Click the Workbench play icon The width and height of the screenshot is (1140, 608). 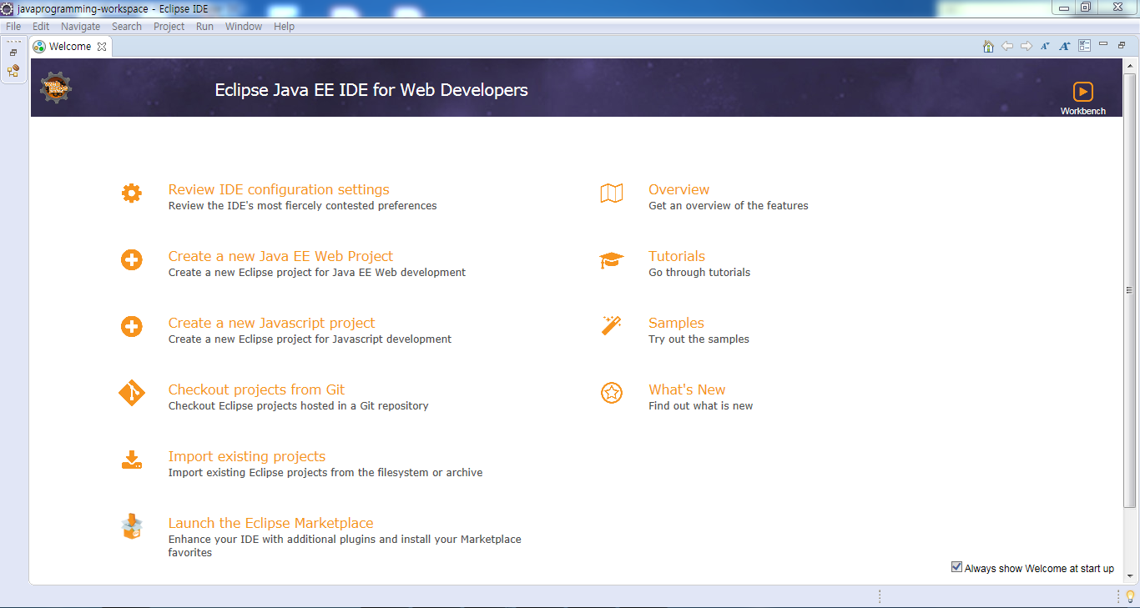pyautogui.click(x=1083, y=92)
